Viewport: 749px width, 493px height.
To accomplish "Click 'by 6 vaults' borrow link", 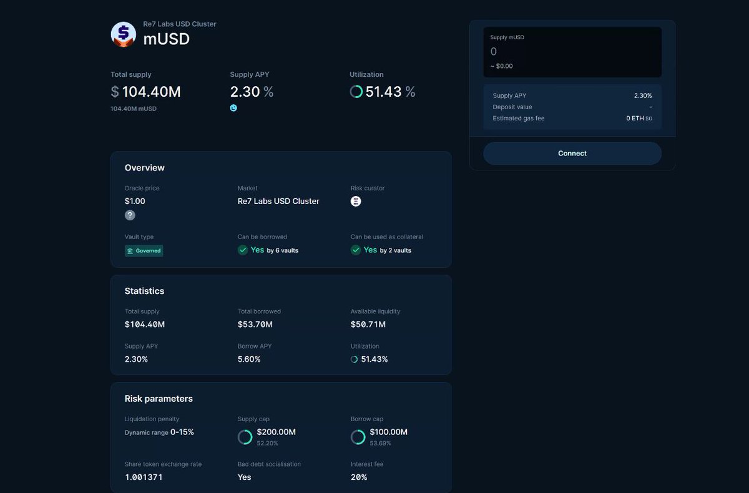I will [x=283, y=250].
